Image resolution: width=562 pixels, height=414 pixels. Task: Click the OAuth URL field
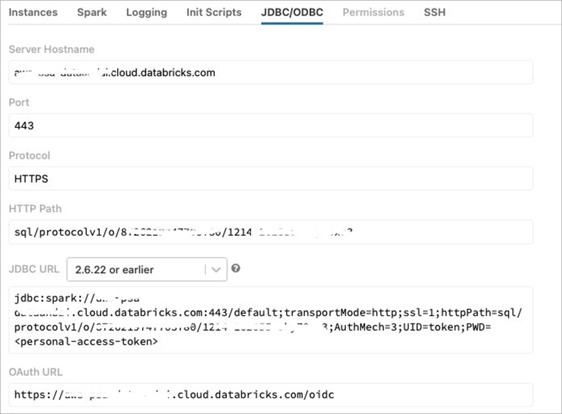click(x=271, y=395)
